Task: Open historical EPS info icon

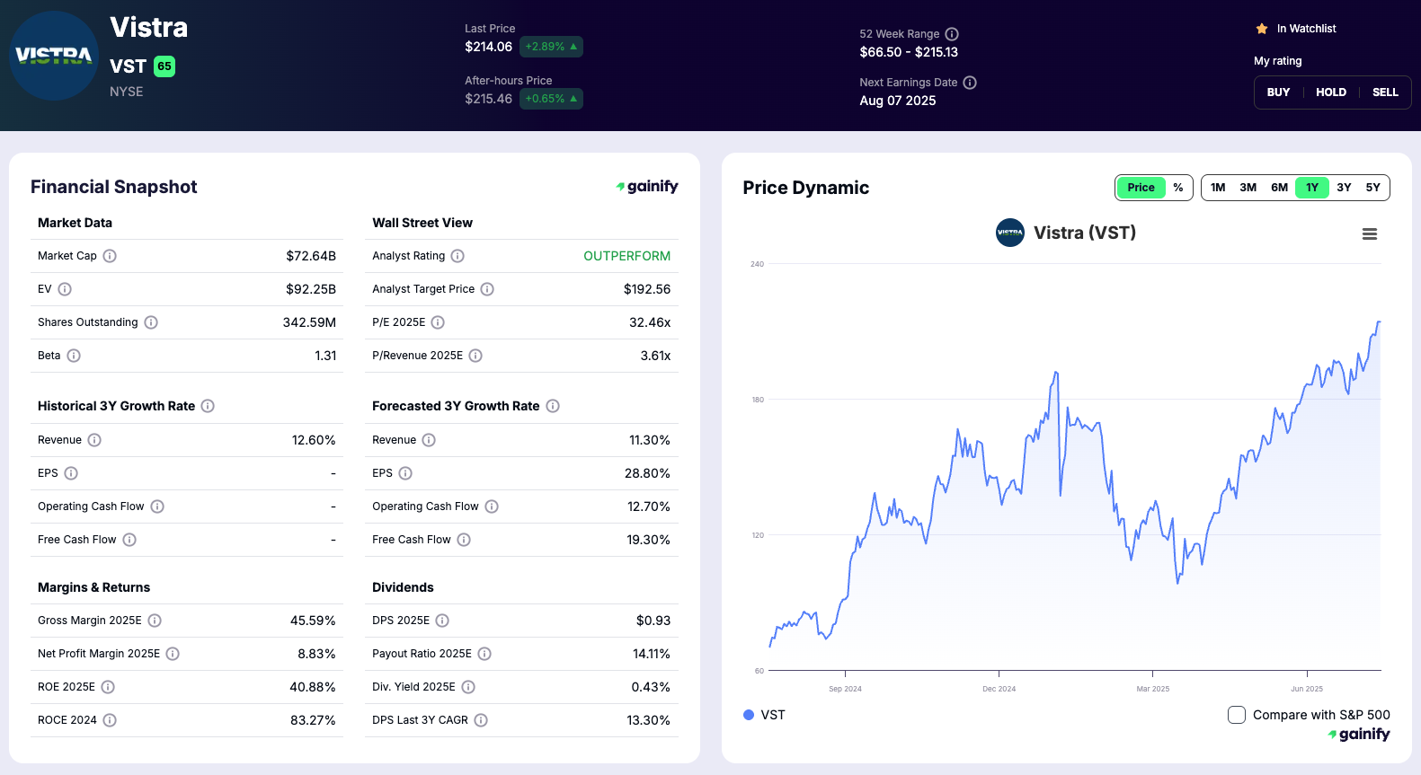Action: coord(71,473)
